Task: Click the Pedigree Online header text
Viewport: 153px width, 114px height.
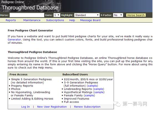Action: (x=12, y=2)
